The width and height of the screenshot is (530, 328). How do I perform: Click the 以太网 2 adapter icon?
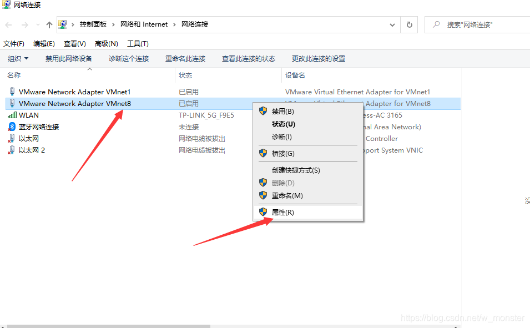point(12,150)
